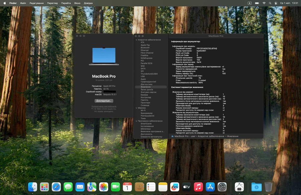Collapse Програмне забезпечення section
301x195 pixels.
(x=136, y=121)
